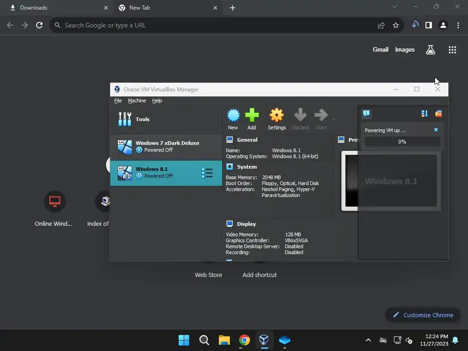Open File Explorer from taskbar
Screen dimensions: 468x351
tap(224, 340)
